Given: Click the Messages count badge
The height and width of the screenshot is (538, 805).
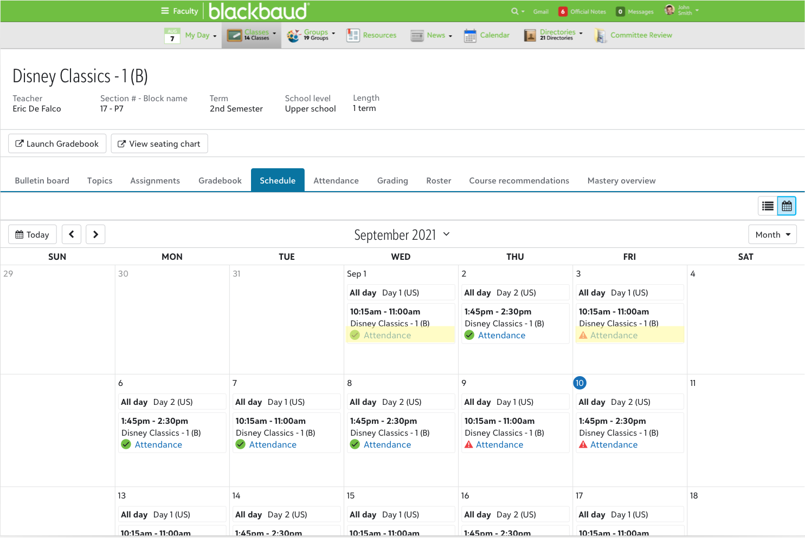Looking at the screenshot, I should coord(620,11).
